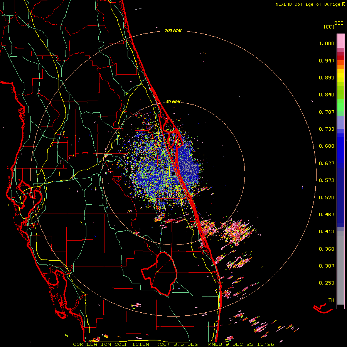Click the Lake Okeechobee outline on the map
The width and height of the screenshot is (347, 347).
pos(159,273)
